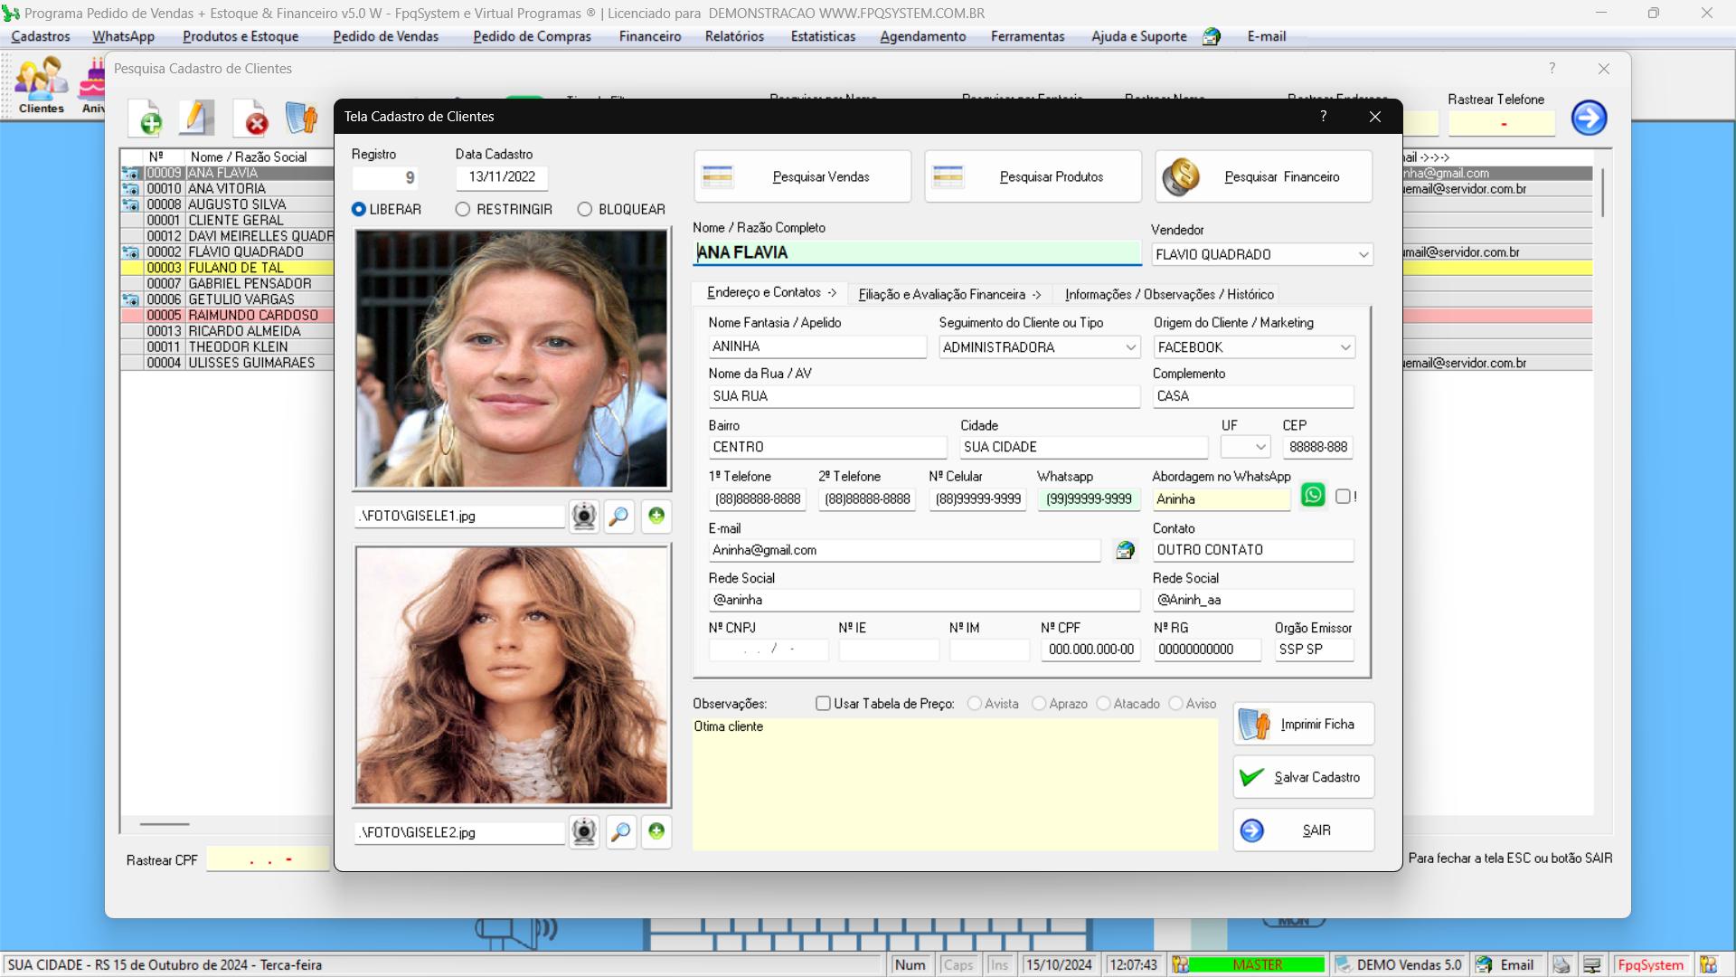The width and height of the screenshot is (1736, 977).
Task: Click blue arrow icon near Rastrear Telefone
Action: click(x=1589, y=119)
